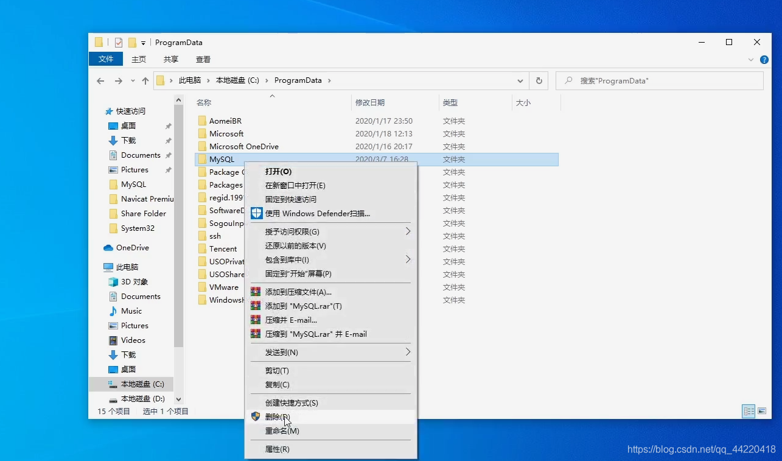Select Open (打开) in context menu
782x461 pixels.
point(330,172)
